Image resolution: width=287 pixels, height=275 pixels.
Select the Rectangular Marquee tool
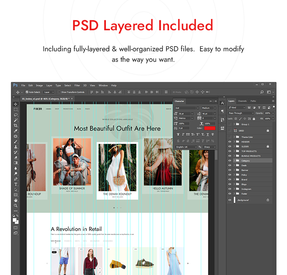point(16,109)
